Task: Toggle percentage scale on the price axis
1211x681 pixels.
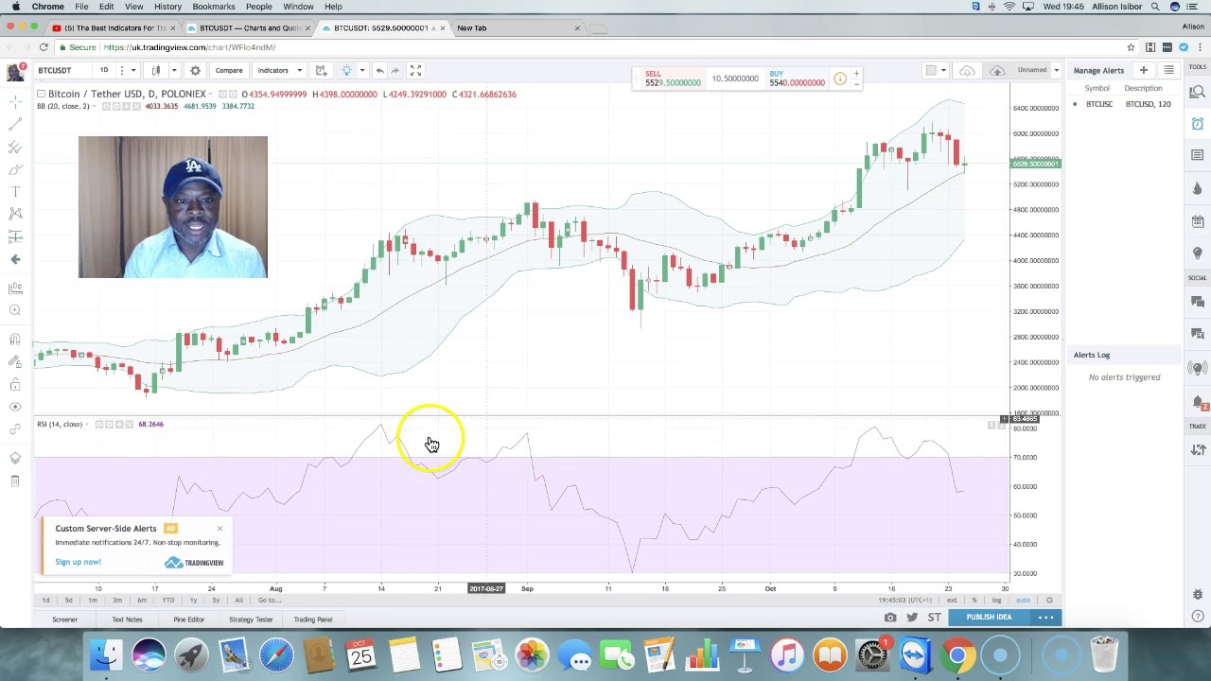Action: tap(974, 601)
